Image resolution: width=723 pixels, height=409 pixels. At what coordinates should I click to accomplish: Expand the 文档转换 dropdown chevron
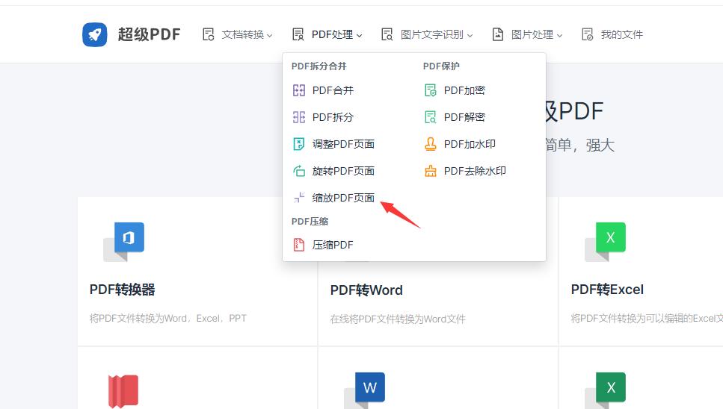tap(270, 35)
